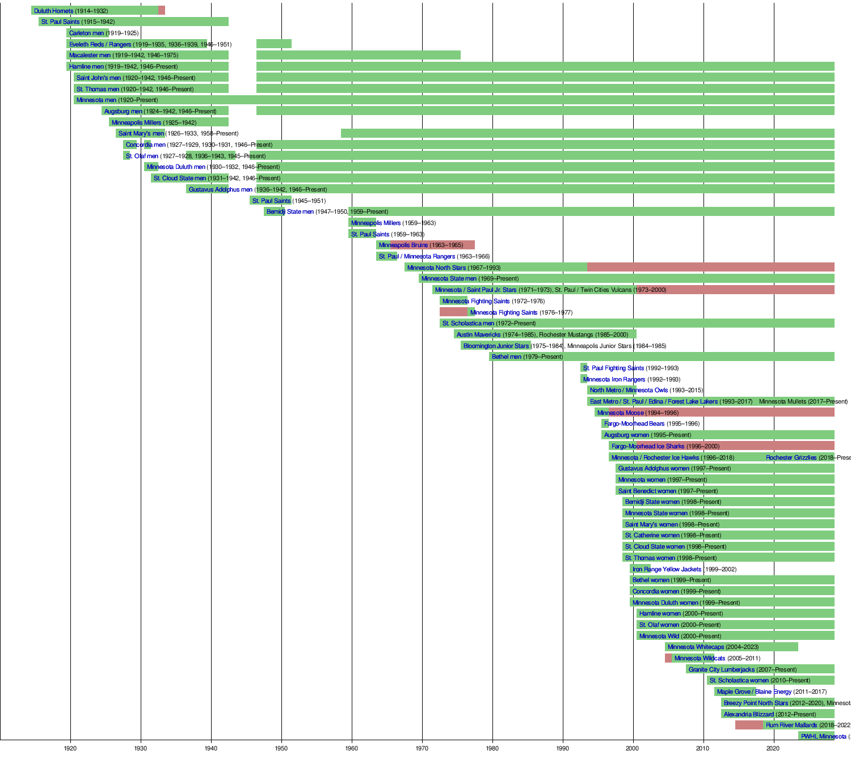This screenshot has width=851, height=768.
Task: Open the Minneapolis Bruins link
Action: tap(403, 245)
